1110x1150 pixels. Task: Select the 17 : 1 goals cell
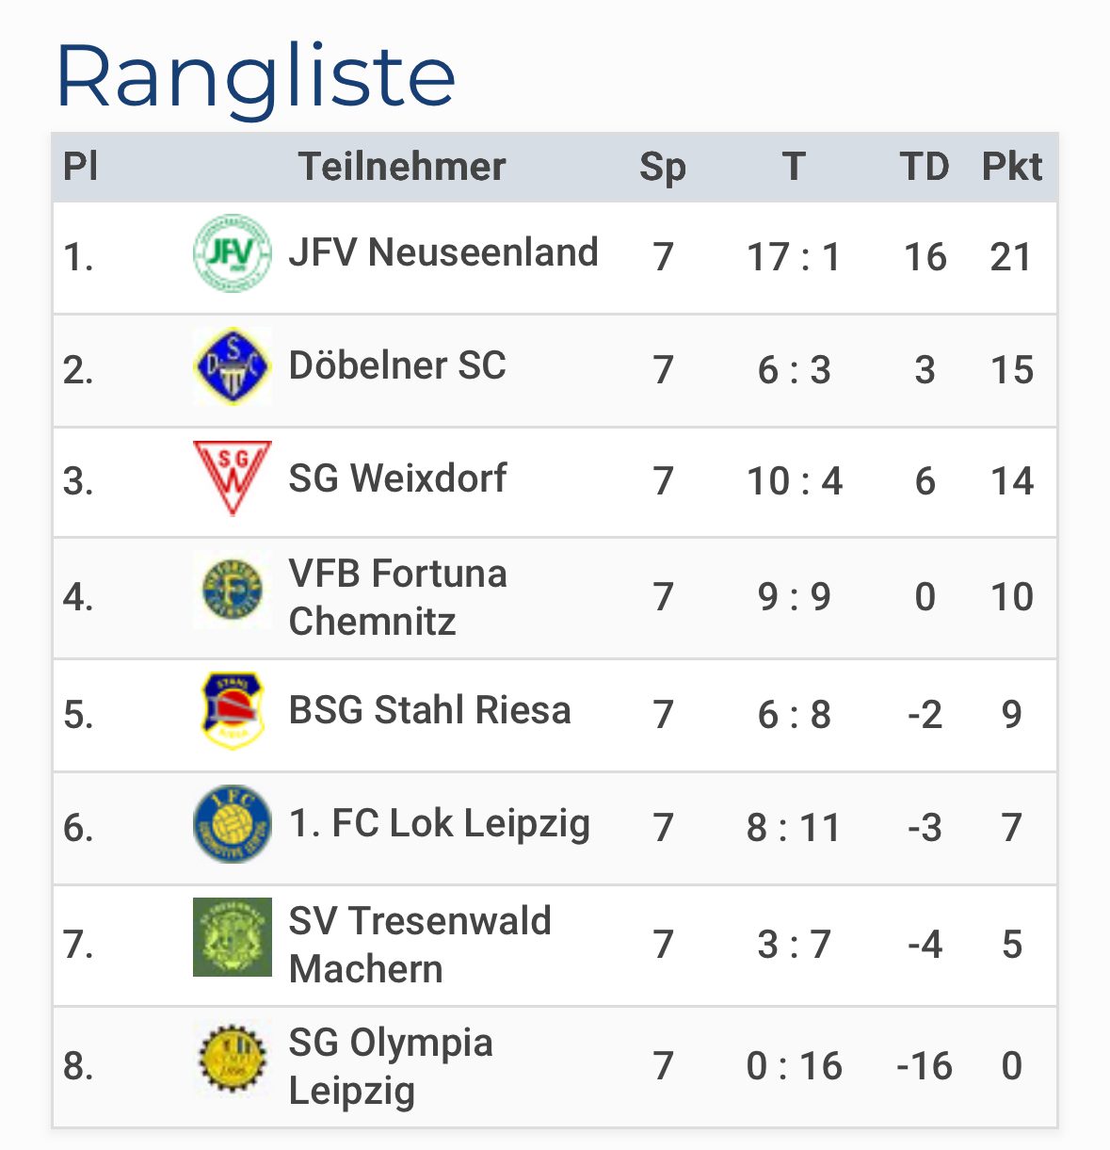pyautogui.click(x=794, y=256)
